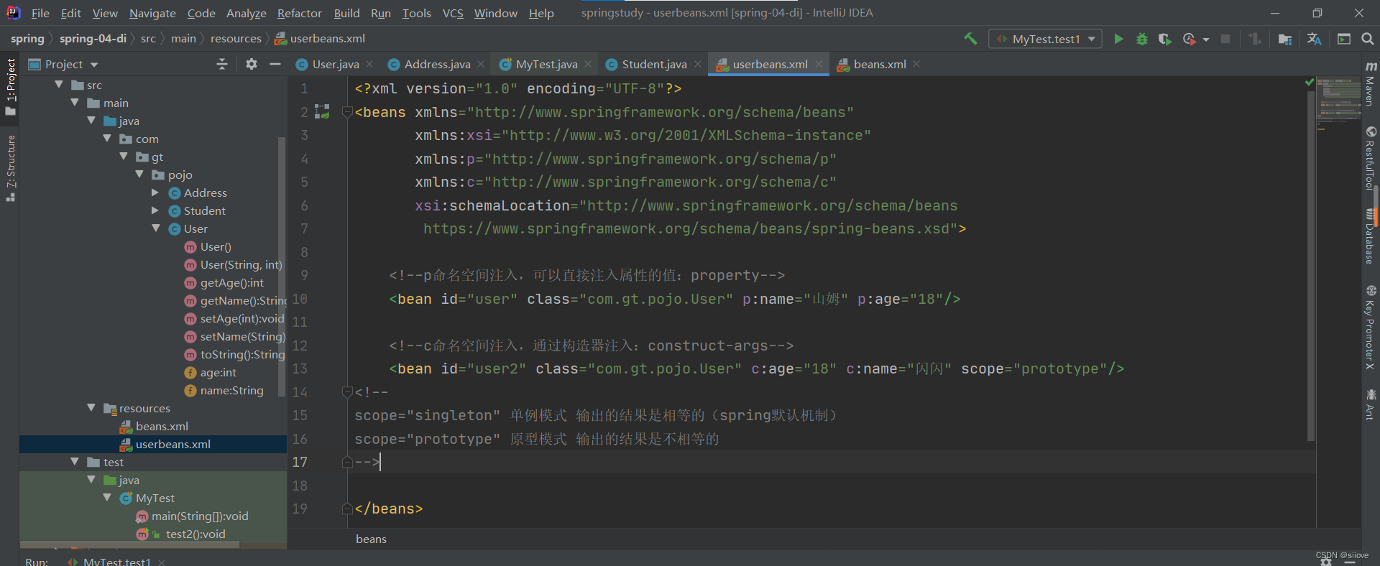Viewport: 1380px width, 566px height.
Task: Select toString():String method in tree
Action: click(242, 355)
